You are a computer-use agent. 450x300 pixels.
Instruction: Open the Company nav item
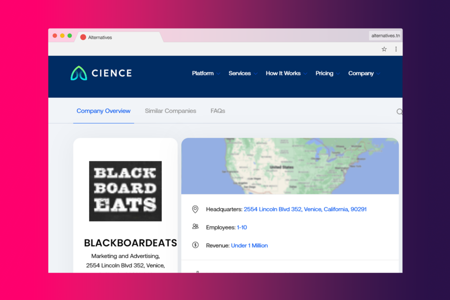(x=361, y=73)
